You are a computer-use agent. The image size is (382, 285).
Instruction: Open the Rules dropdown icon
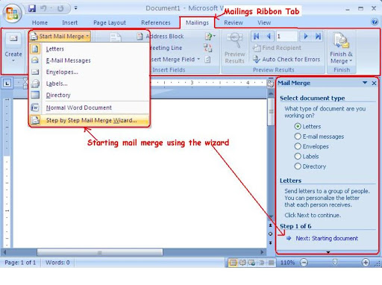pyautogui.click(x=210, y=37)
